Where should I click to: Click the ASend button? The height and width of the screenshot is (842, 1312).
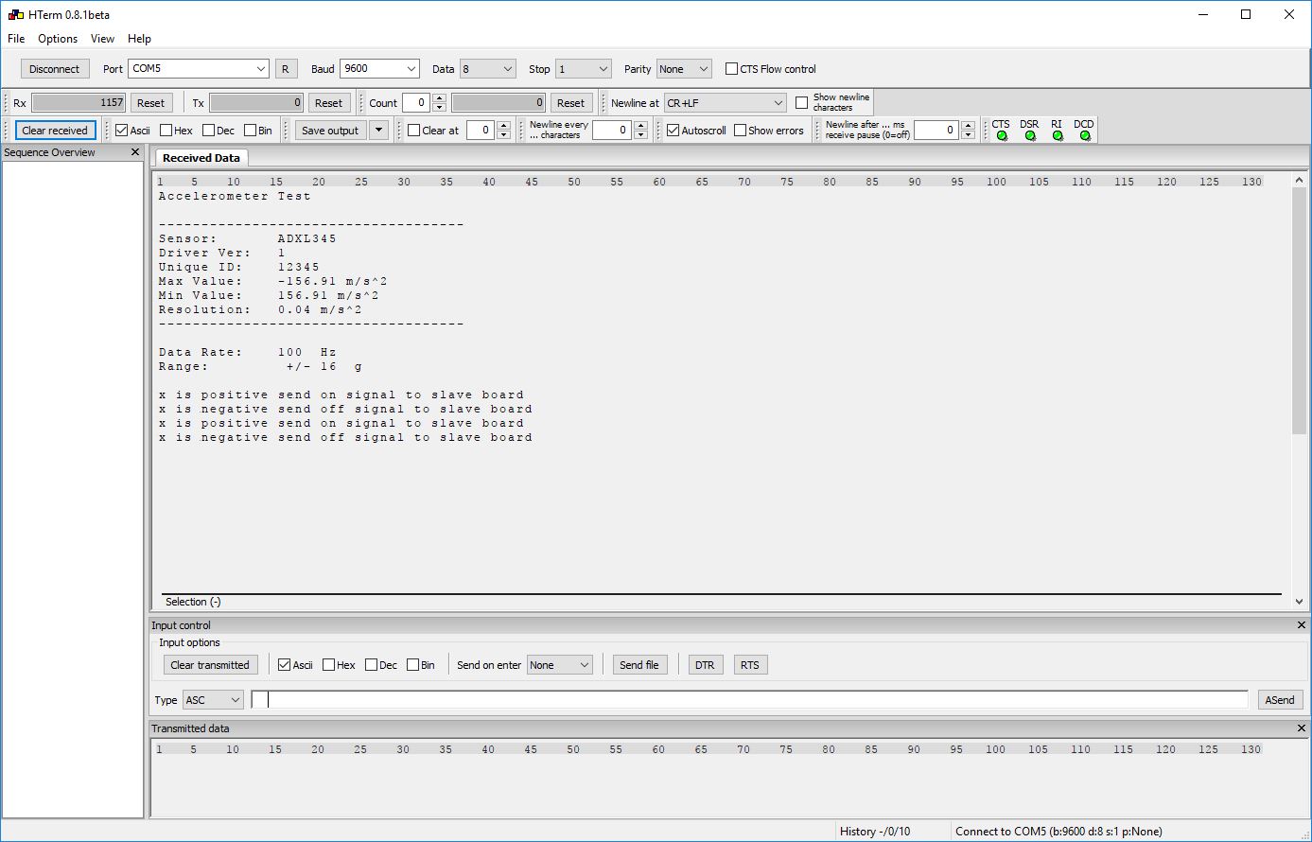coord(1280,700)
